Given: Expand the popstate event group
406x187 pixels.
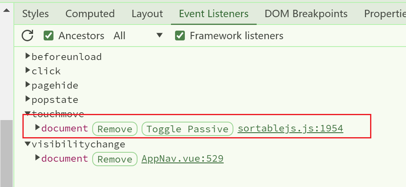Looking at the screenshot, I should click(x=28, y=99).
